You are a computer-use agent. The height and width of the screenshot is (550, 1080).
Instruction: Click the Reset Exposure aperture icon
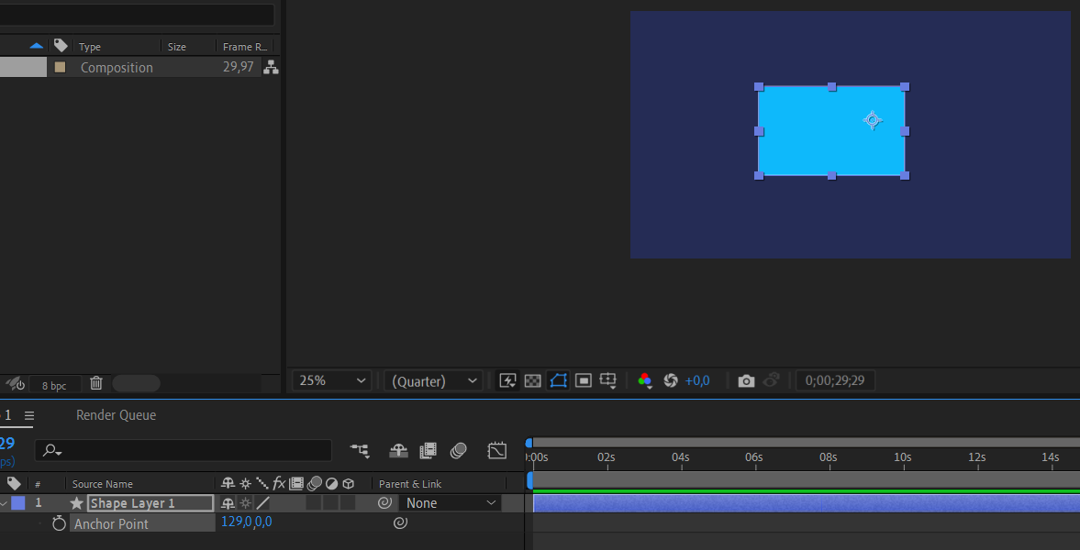coord(671,380)
